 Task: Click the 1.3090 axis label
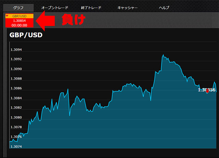[x=16, y=69]
